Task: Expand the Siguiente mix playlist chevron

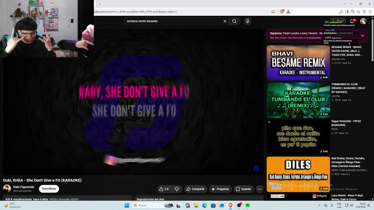Action: pyautogui.click(x=363, y=36)
